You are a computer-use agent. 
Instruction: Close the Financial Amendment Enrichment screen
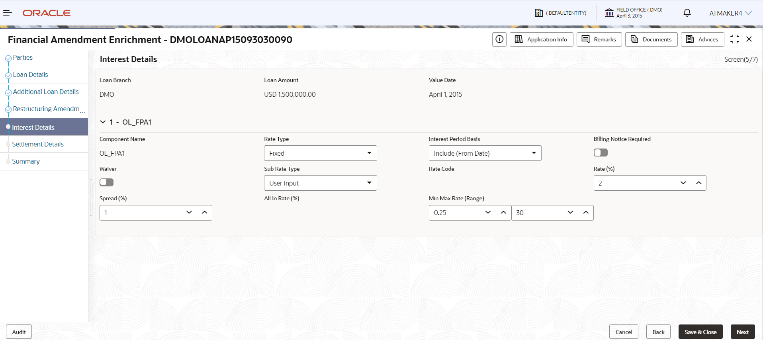pyautogui.click(x=749, y=39)
